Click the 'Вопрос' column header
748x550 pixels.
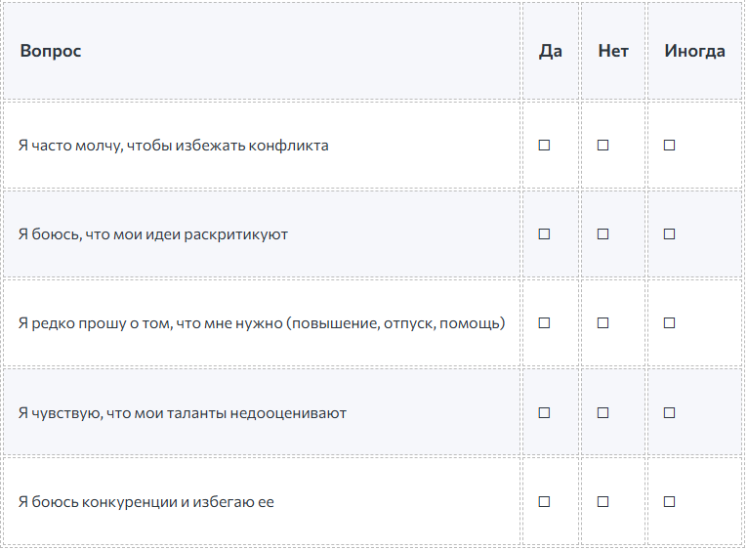51,51
